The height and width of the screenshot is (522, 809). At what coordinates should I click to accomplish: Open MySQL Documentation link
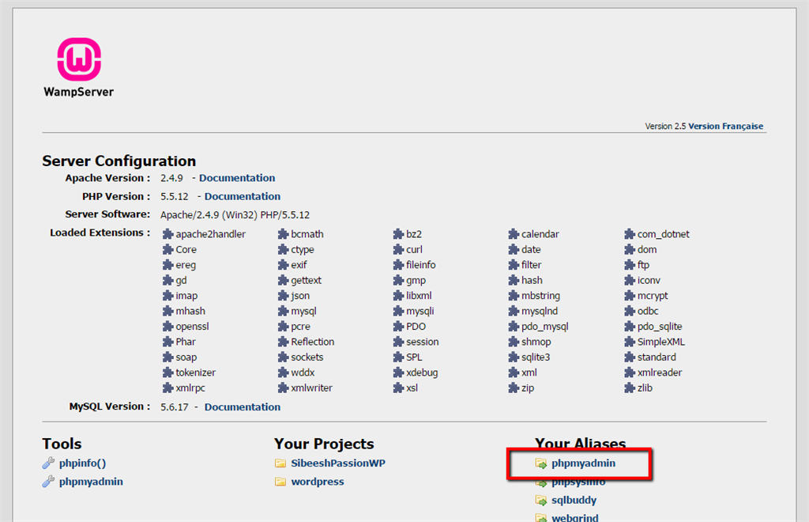pyautogui.click(x=242, y=407)
